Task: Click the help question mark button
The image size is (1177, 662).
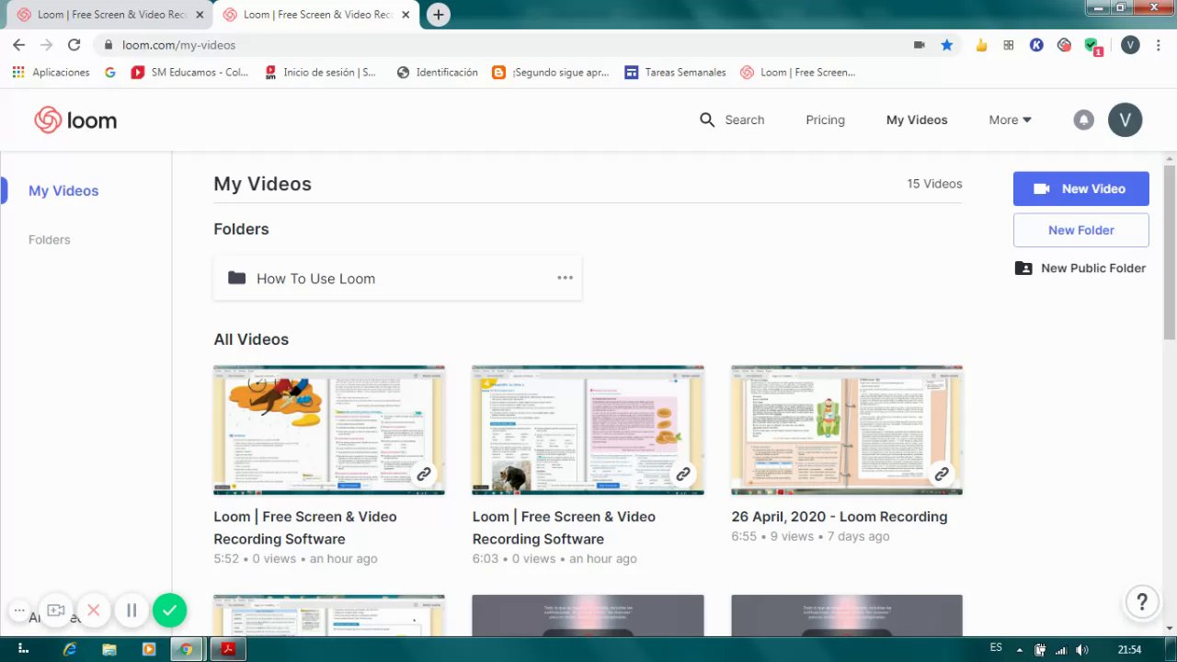Action: (1142, 602)
